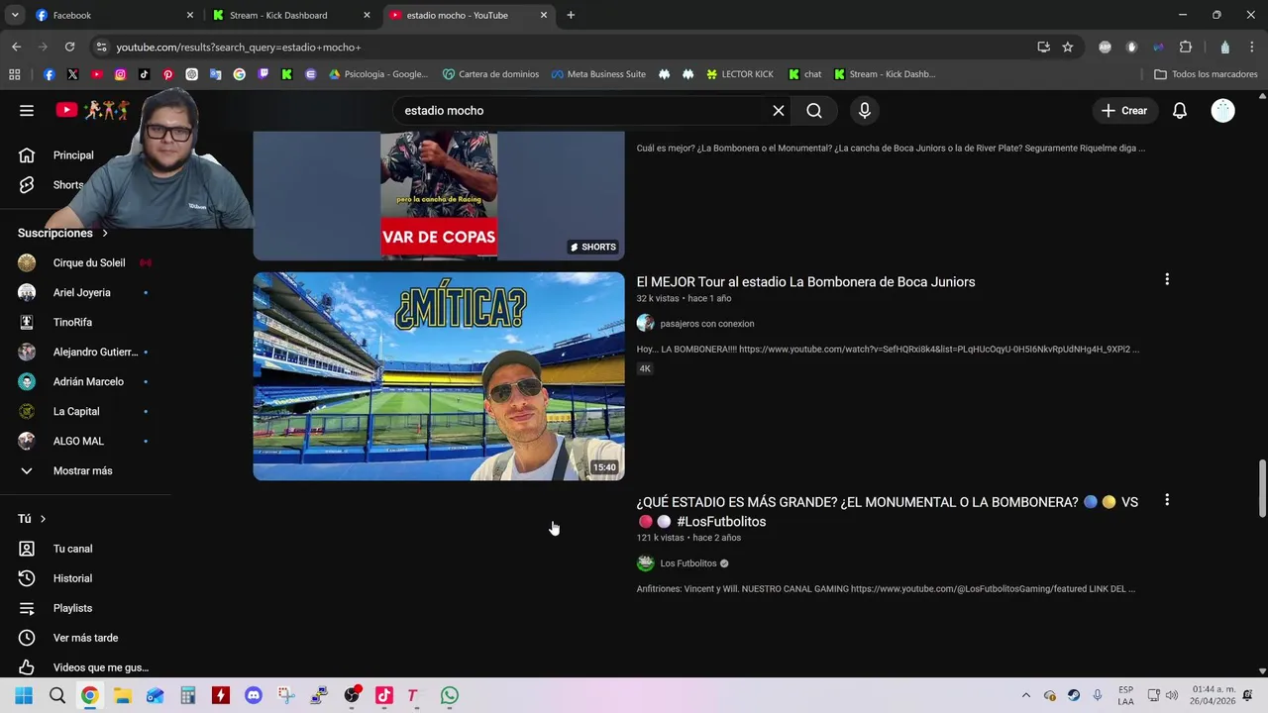Click the search magnifier button
The image size is (1268, 713).
coord(814,111)
